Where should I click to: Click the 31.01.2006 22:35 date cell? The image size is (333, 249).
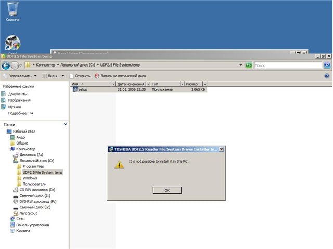click(132, 90)
